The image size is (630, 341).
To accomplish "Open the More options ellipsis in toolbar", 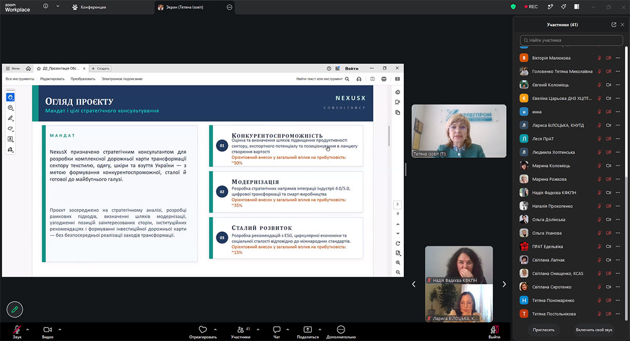I will (341, 329).
